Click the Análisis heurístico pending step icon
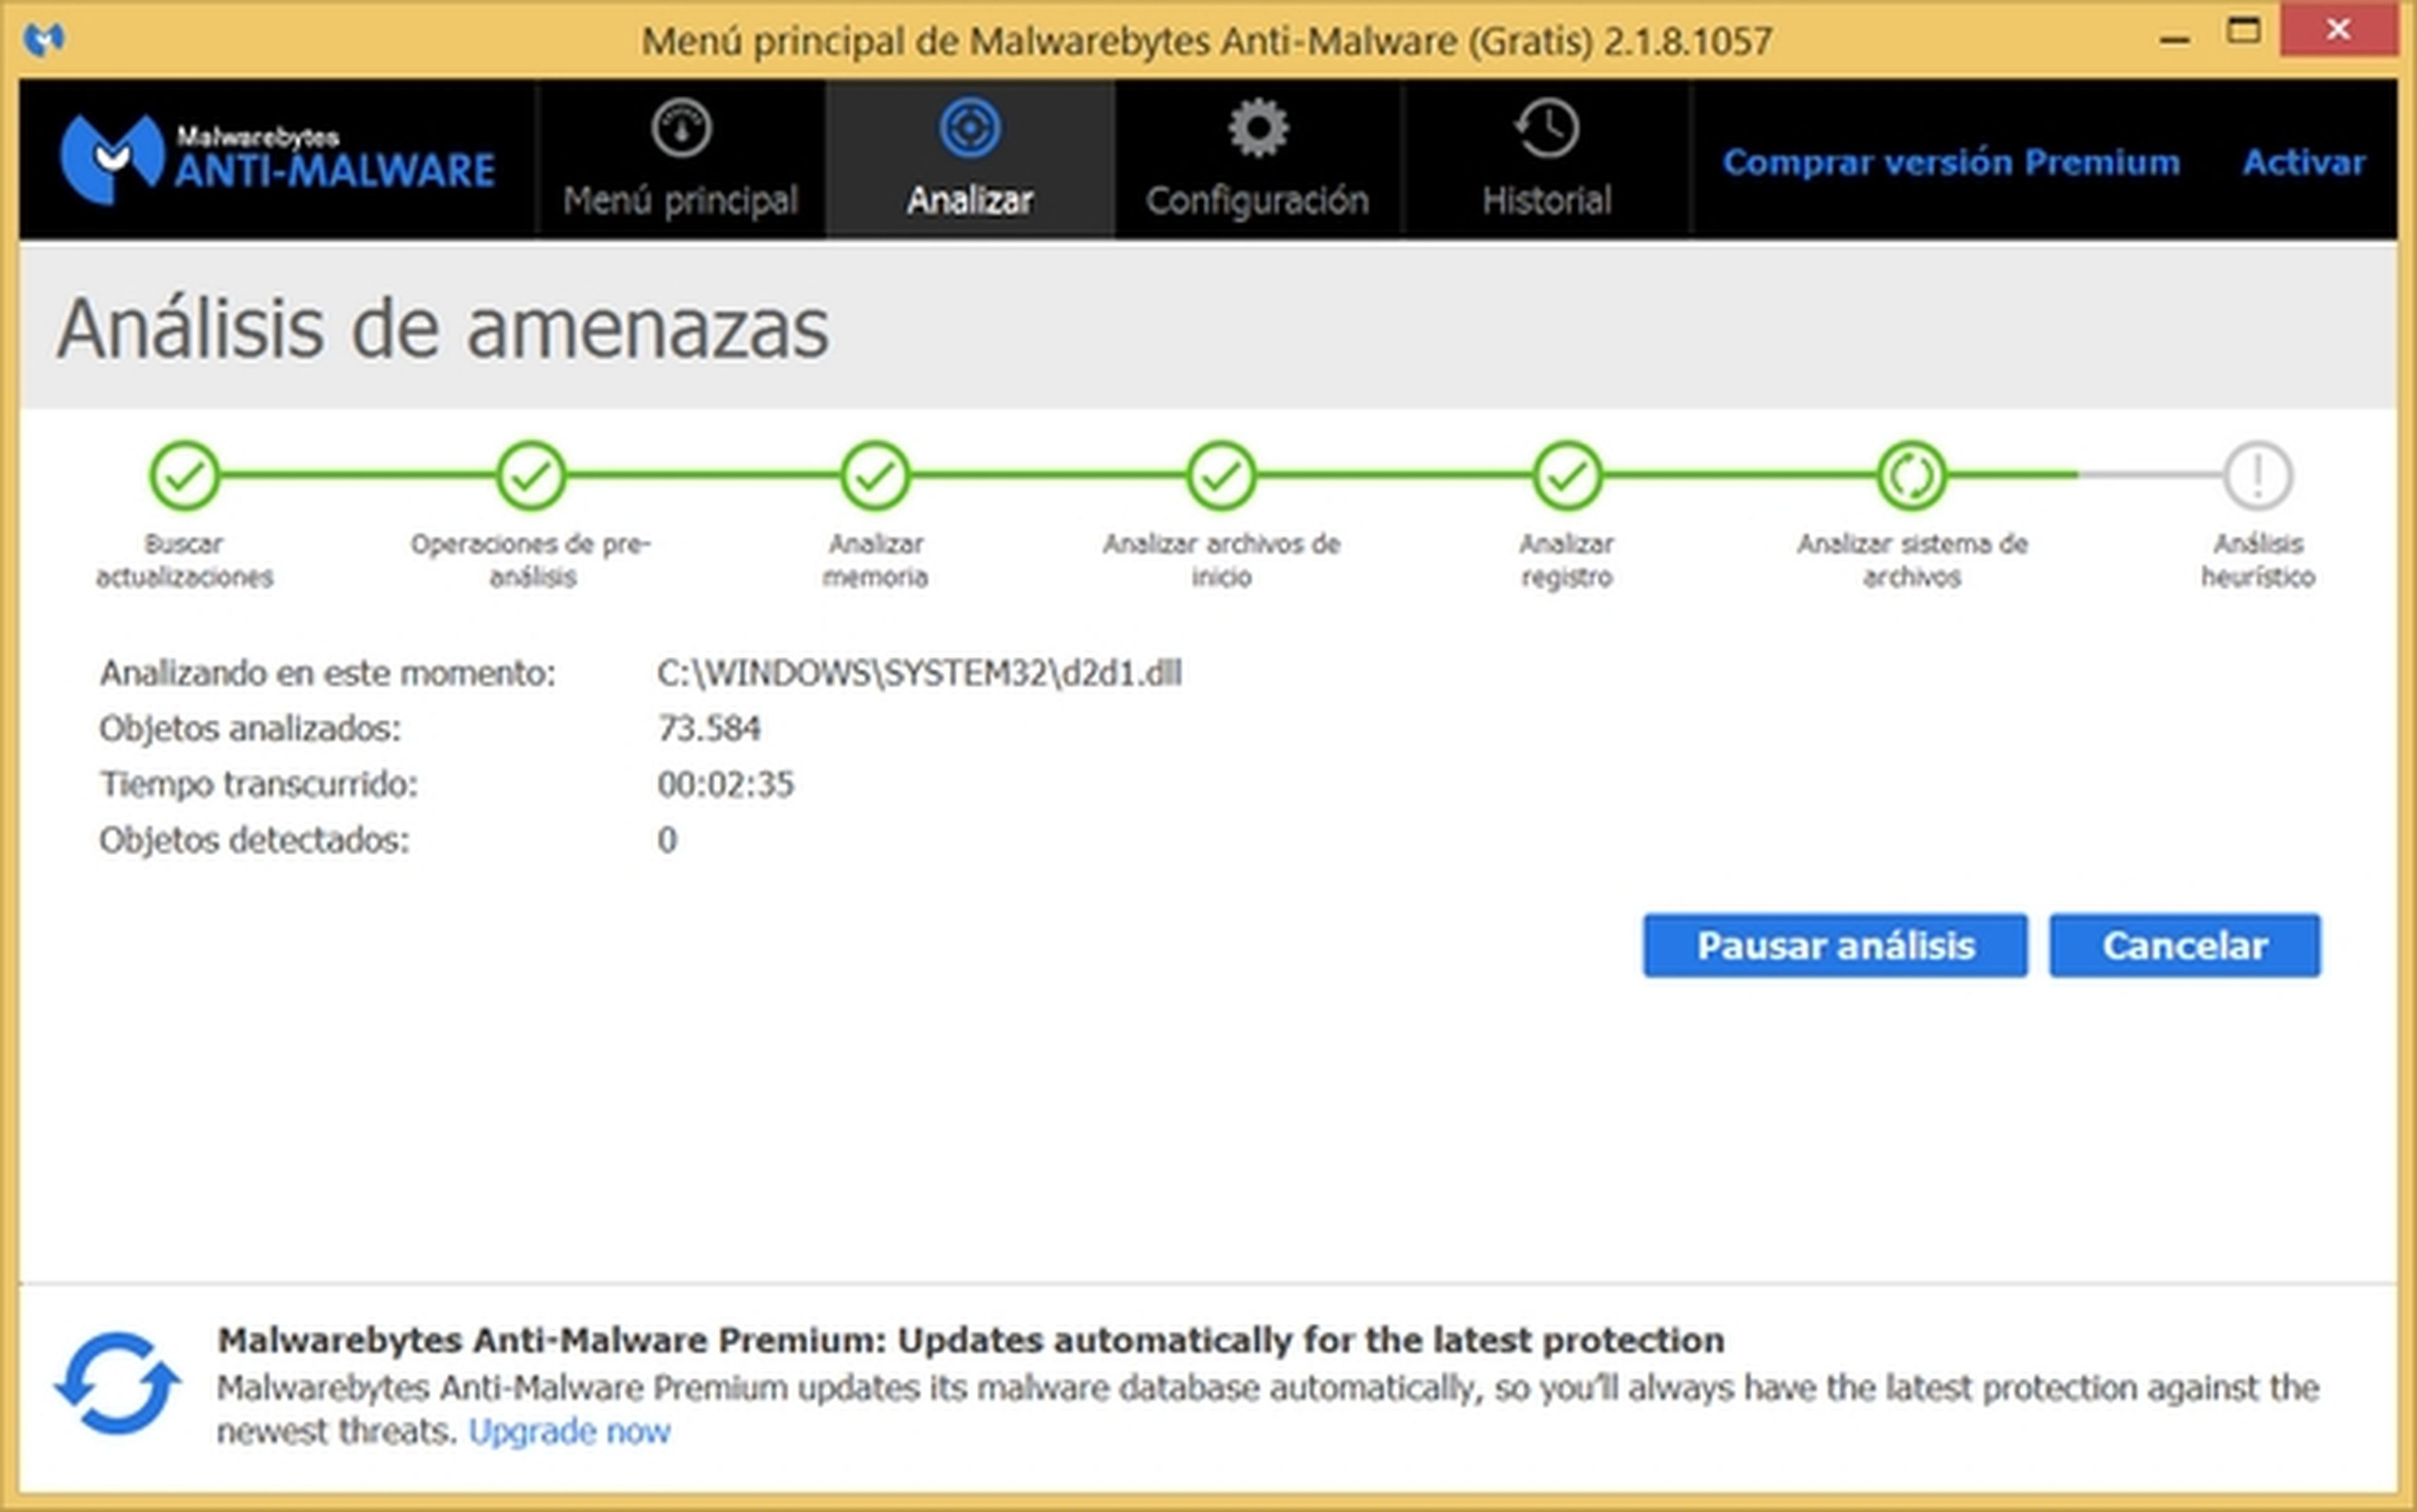 tap(2258, 476)
